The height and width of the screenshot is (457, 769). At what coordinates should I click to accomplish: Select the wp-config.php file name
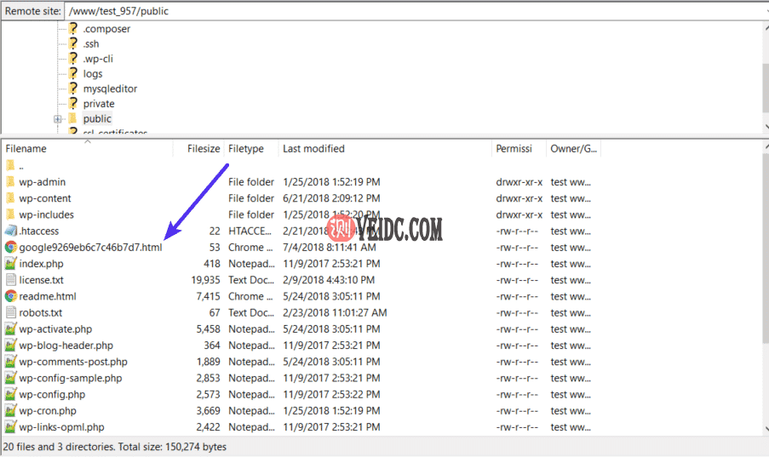click(52, 395)
